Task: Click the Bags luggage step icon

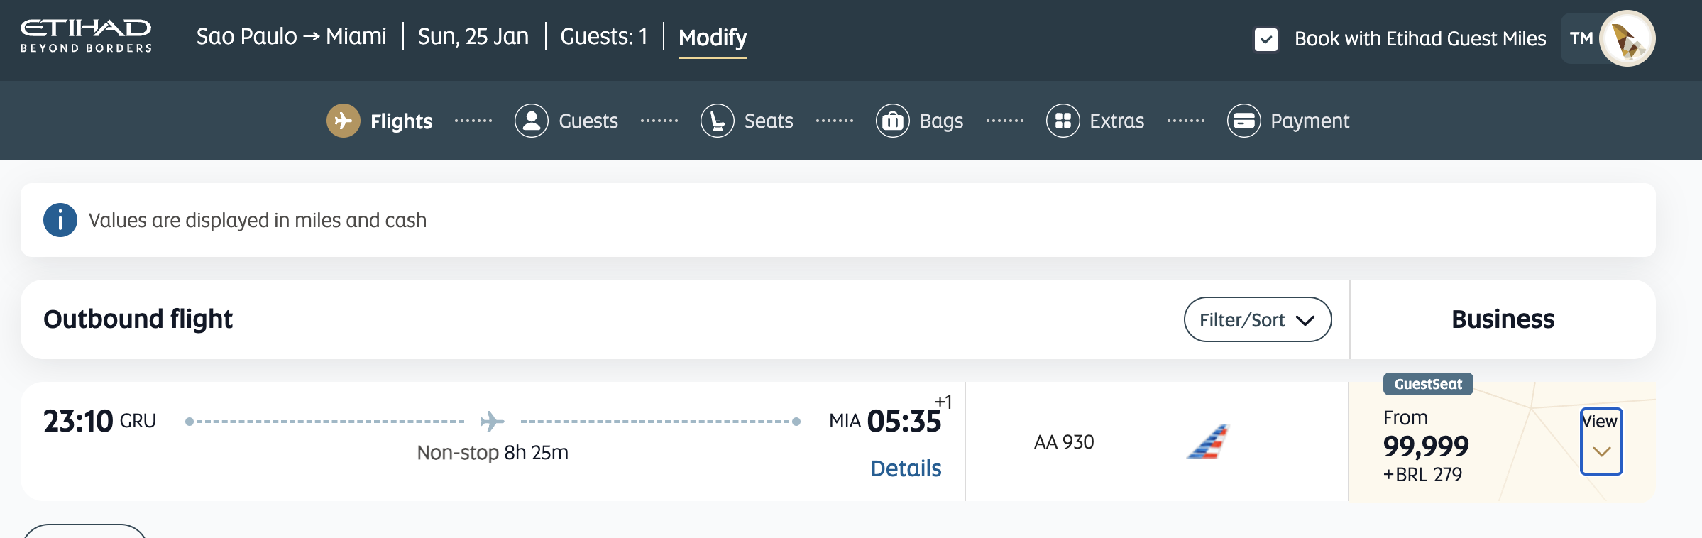Action: point(892,121)
